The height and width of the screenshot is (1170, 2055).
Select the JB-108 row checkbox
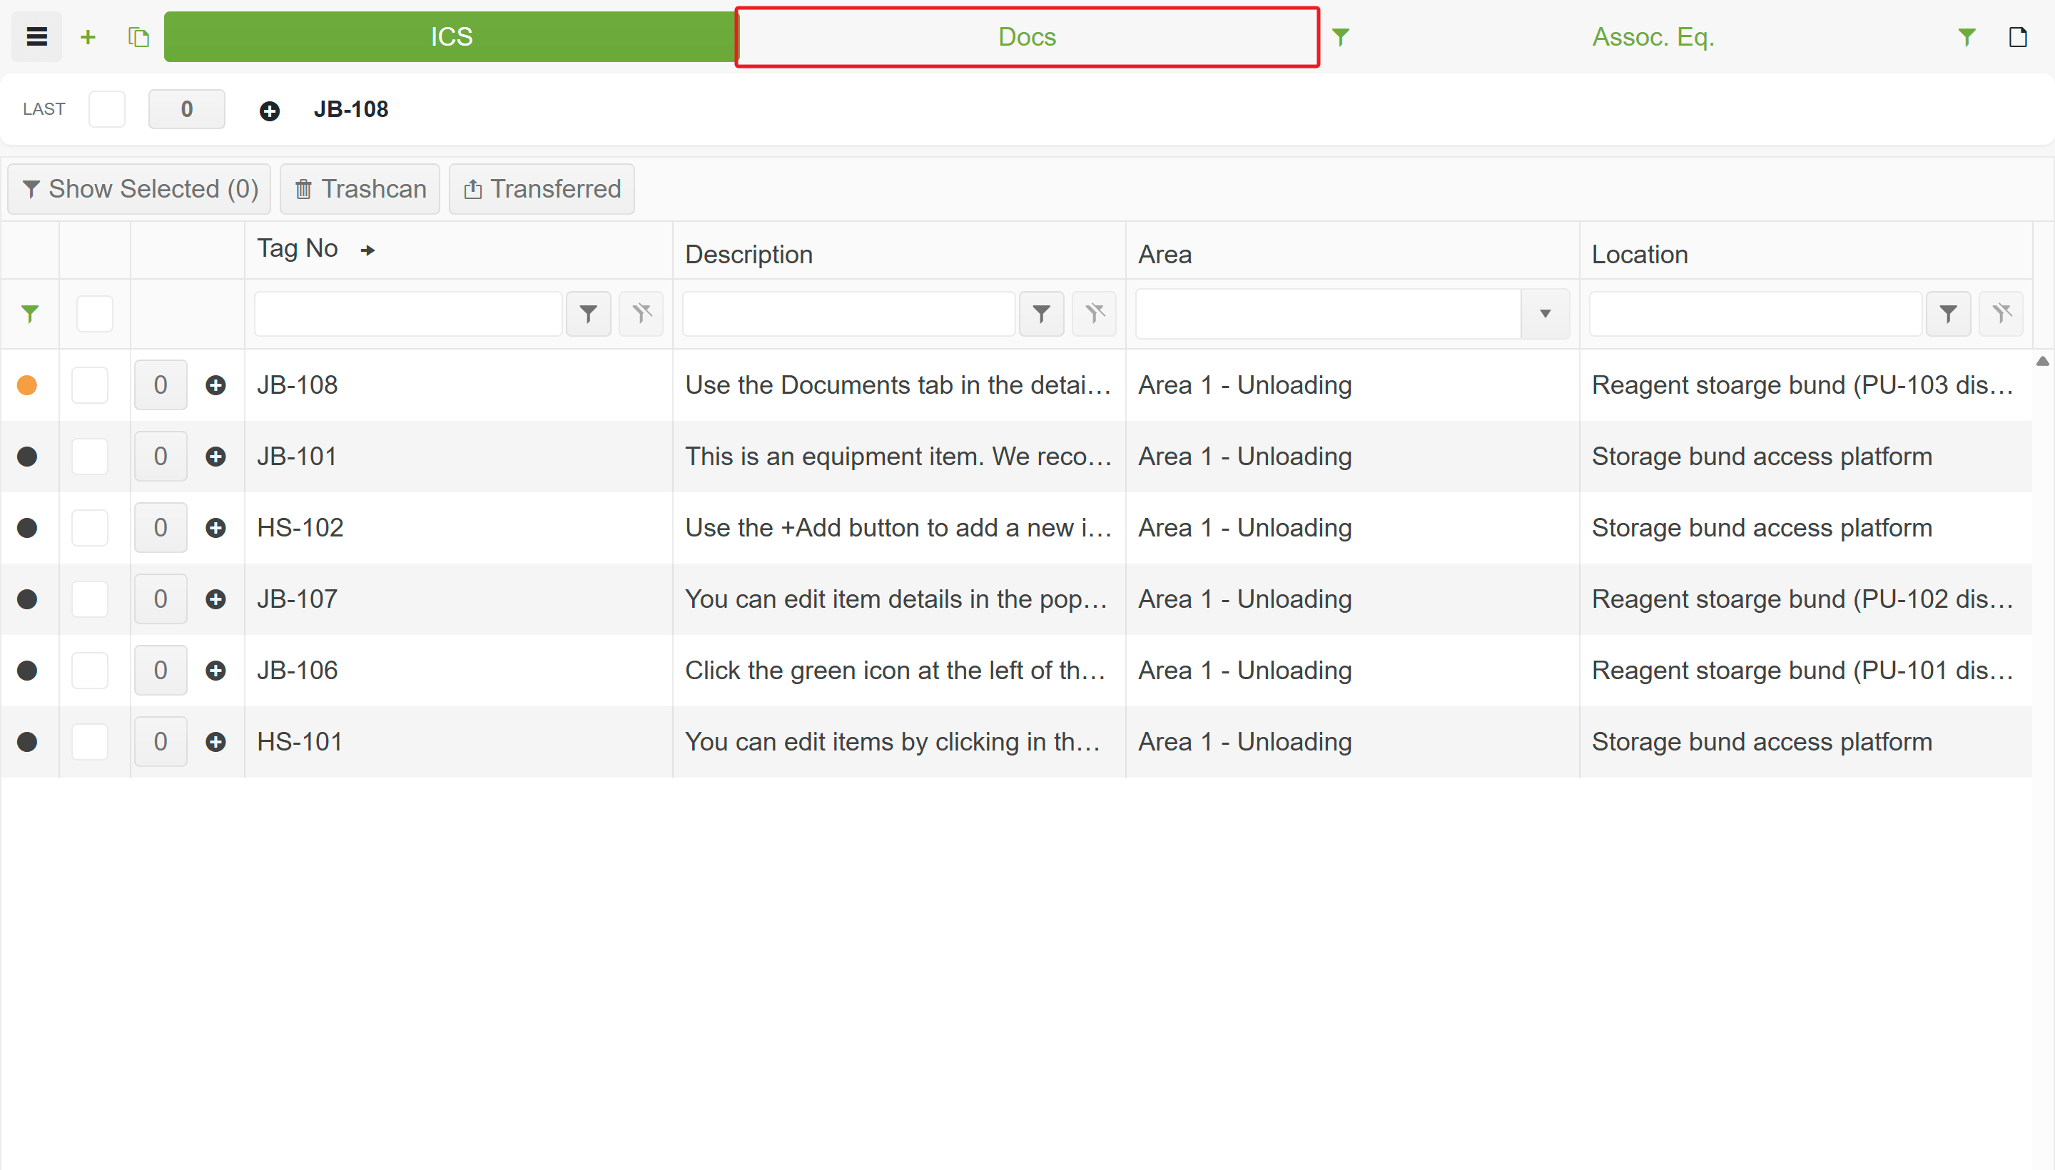click(90, 385)
